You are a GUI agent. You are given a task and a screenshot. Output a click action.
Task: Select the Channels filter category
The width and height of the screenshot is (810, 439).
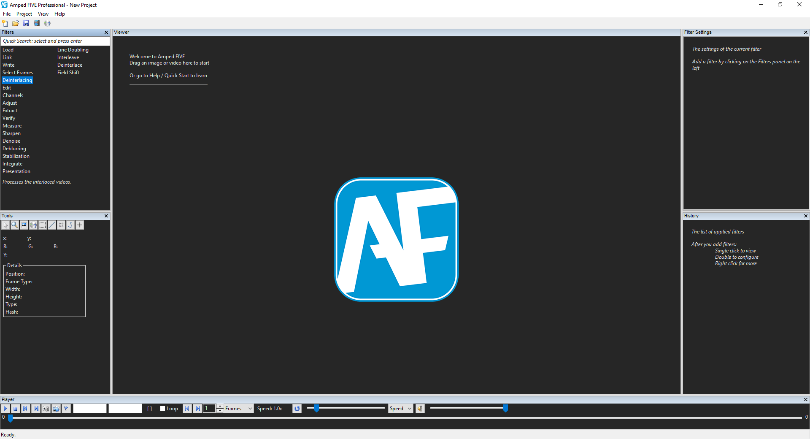(x=13, y=95)
